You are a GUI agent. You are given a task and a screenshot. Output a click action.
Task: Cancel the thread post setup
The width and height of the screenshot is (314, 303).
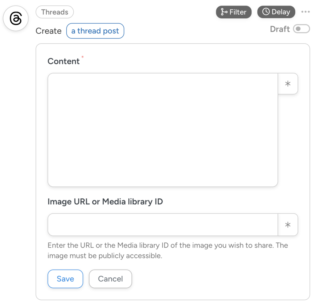(x=110, y=279)
